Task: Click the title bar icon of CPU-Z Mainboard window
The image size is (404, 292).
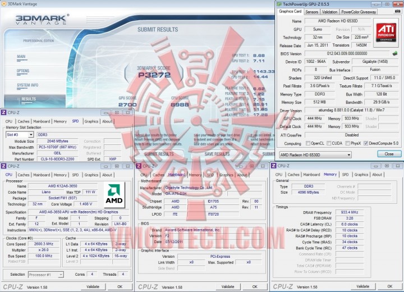Action: (139, 166)
